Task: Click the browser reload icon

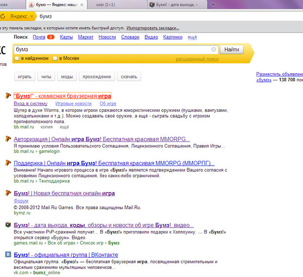Action: pyautogui.click(x=3, y=16)
